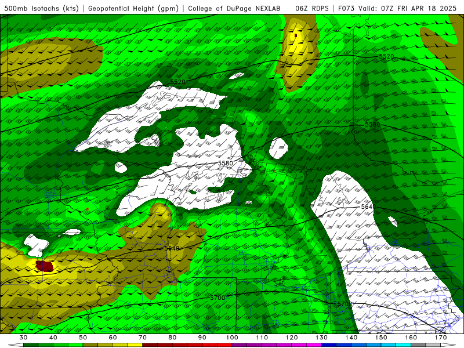Click the legend value 70
Image resolution: width=464 pixels, height=348 pixels.
click(143, 338)
